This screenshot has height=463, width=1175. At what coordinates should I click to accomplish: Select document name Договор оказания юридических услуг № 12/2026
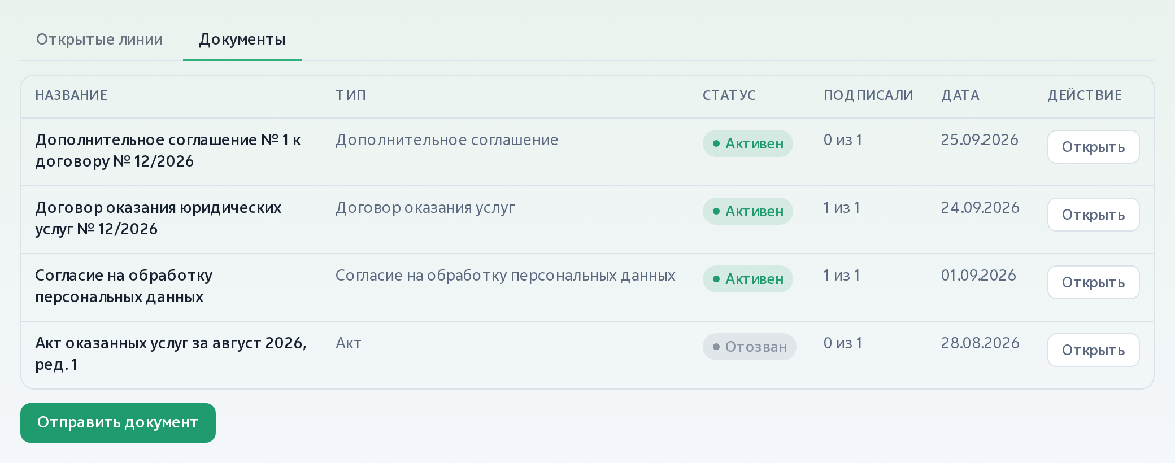(x=158, y=219)
